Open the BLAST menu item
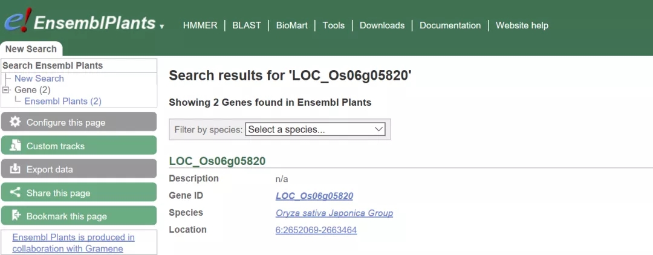This screenshot has height=255, width=653. (x=247, y=25)
